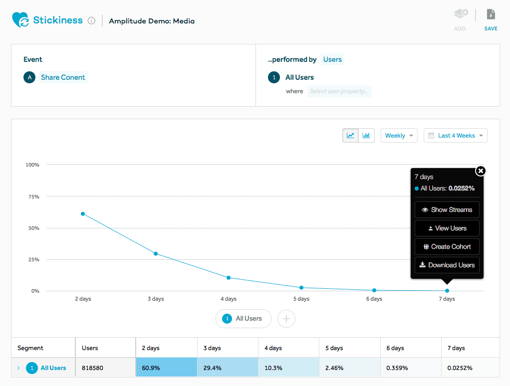510x386 pixels.
Task: Open the performed by Users selector
Action: 332,59
